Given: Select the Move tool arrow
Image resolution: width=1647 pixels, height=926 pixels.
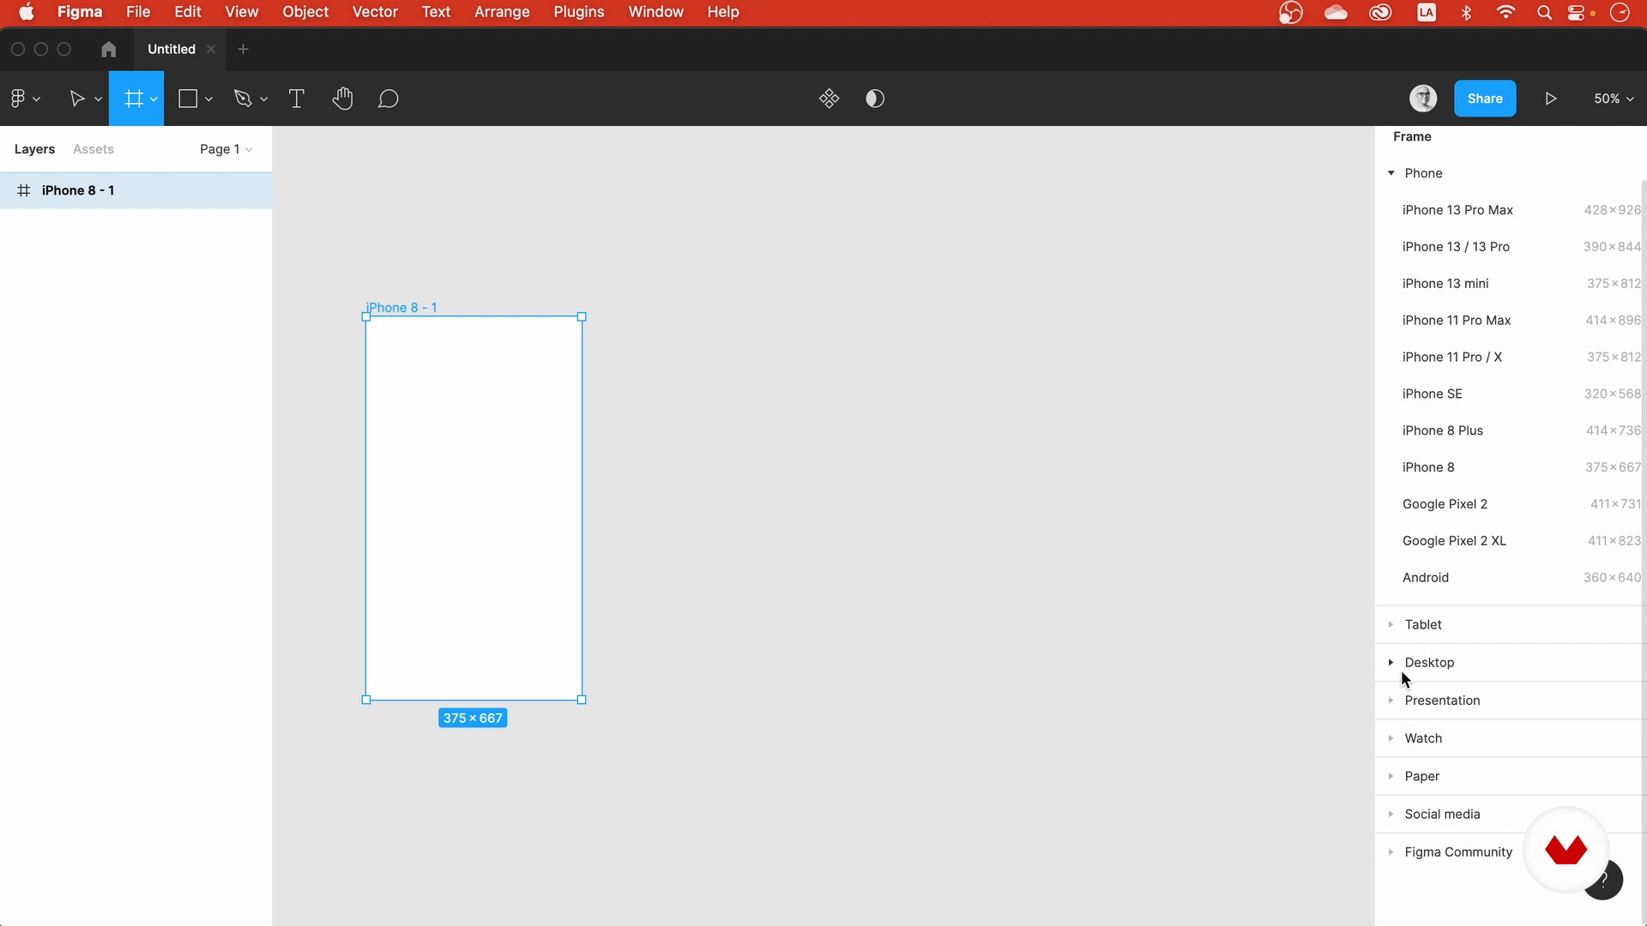Looking at the screenshot, I should click(77, 99).
